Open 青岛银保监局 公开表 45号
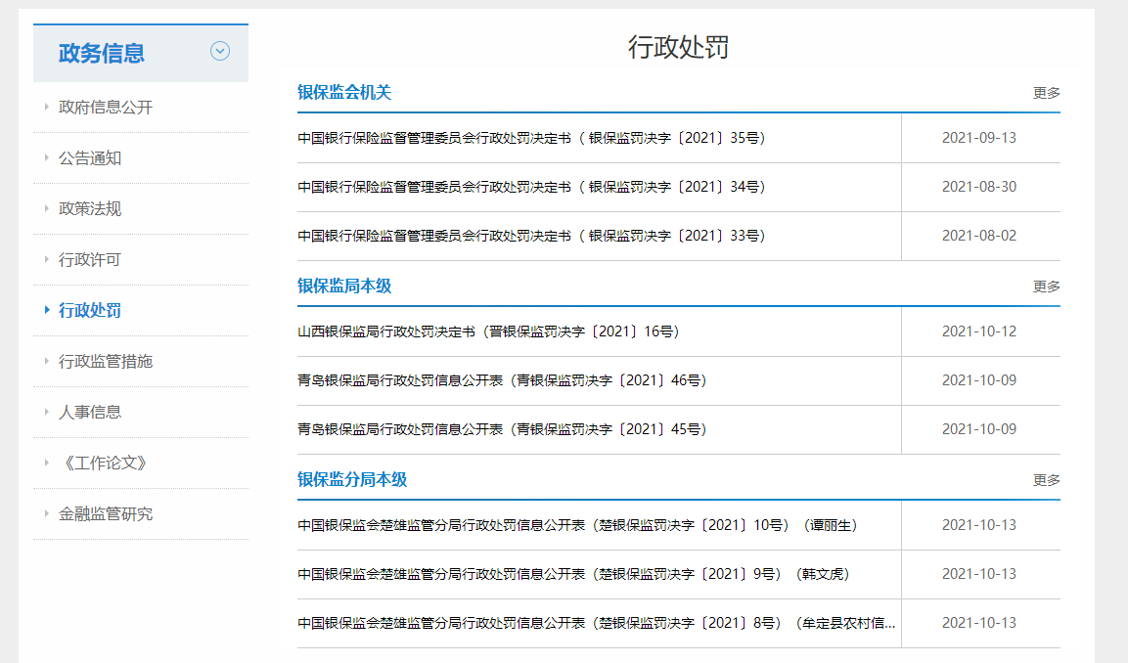This screenshot has width=1128, height=663. tap(502, 429)
